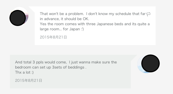Screen dimensions: 173x94
Task: Select the gray message bubble about 3 ppls
Action: (70, 72)
